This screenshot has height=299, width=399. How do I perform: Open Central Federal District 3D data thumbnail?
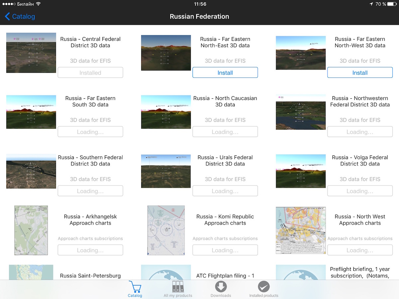click(31, 53)
